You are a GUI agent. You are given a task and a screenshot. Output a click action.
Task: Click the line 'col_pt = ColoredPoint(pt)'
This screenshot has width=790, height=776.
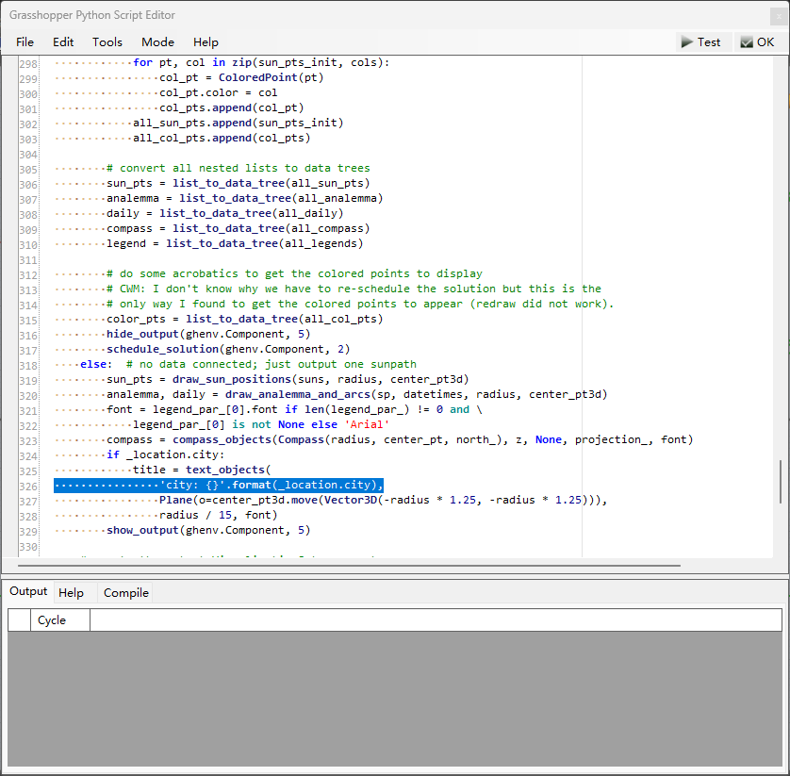pyautogui.click(x=241, y=77)
